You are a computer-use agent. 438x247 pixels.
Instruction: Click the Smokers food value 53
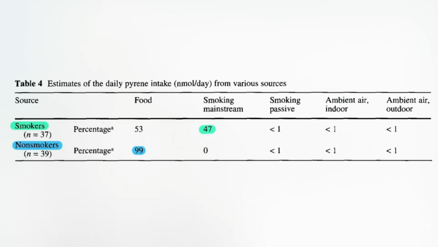pyautogui.click(x=138, y=129)
